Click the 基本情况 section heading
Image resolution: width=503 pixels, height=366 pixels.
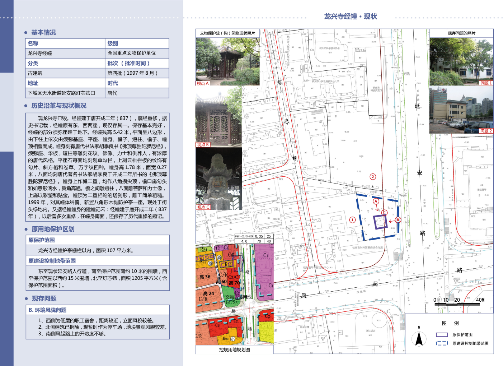tap(43, 32)
